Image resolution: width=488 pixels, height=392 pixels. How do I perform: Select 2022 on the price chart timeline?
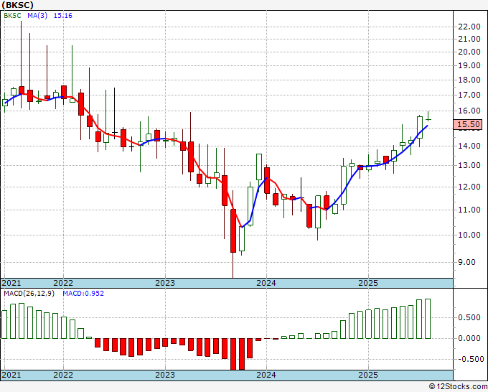[x=63, y=283]
